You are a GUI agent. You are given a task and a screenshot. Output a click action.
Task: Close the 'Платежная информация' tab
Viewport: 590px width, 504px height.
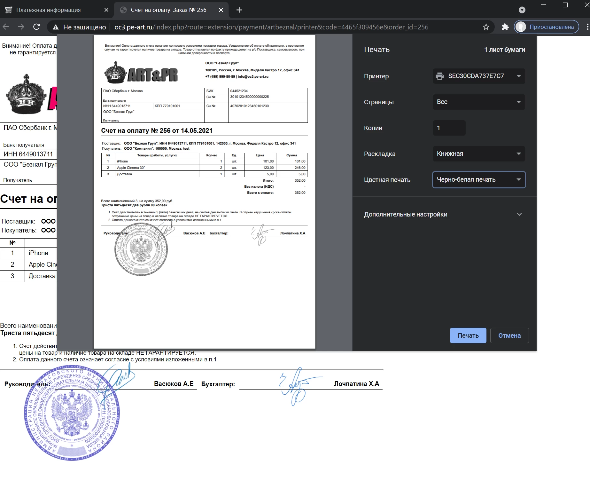point(106,10)
